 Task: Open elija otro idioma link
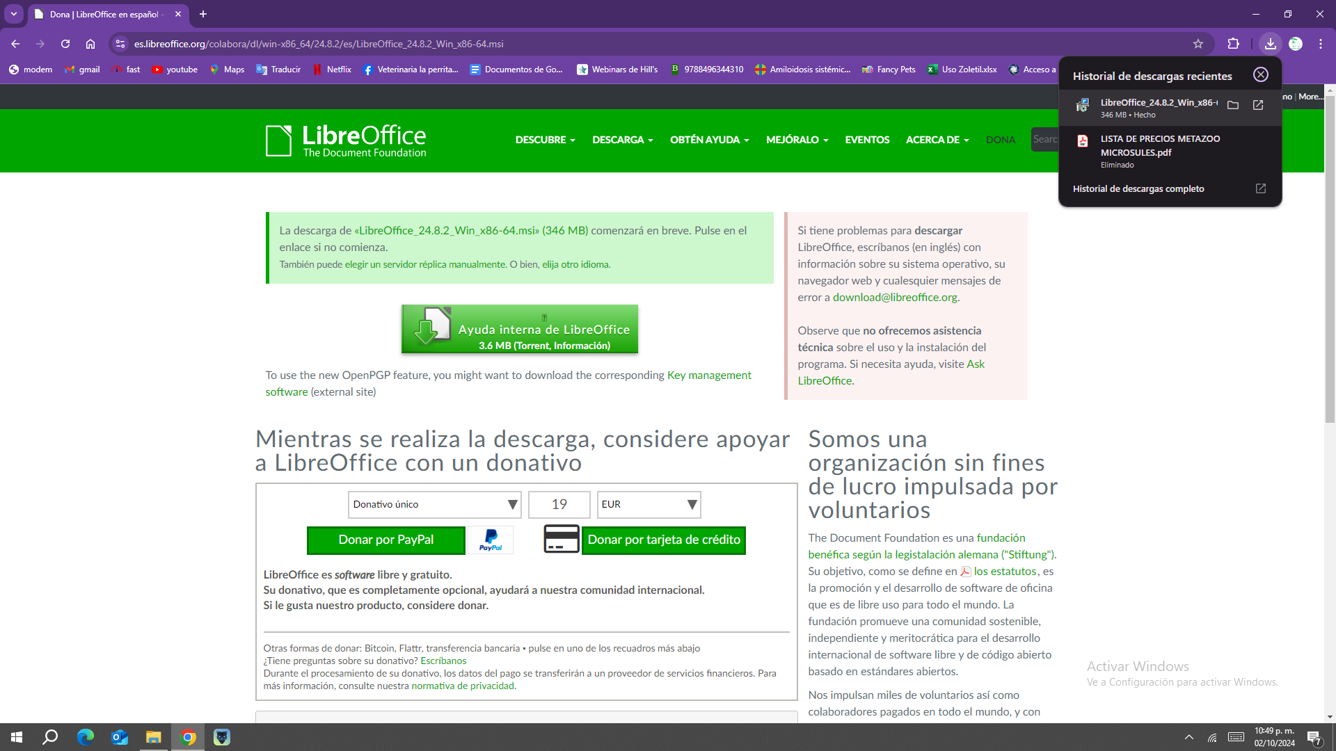(575, 264)
